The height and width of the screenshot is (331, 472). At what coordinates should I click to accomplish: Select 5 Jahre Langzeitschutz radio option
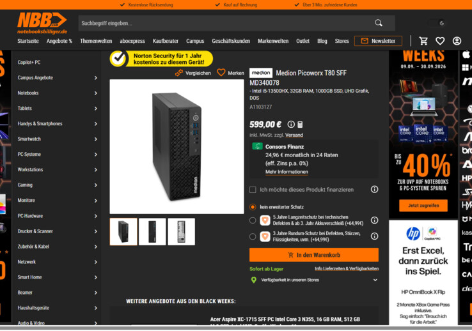click(253, 220)
